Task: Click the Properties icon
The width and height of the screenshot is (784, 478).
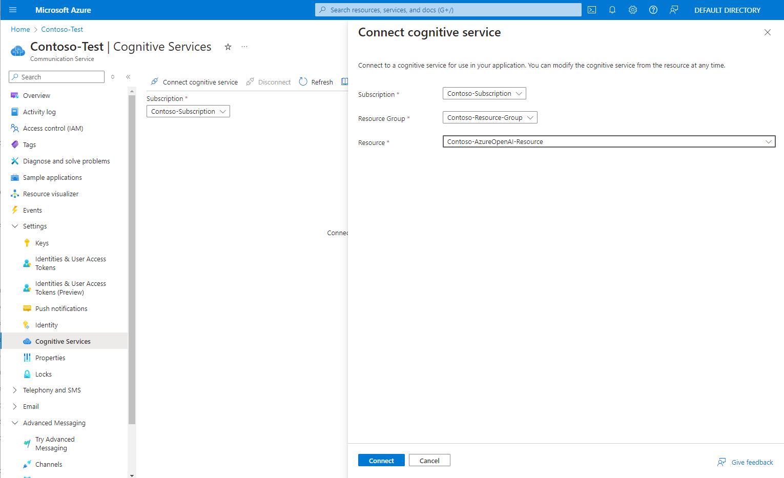Action: coord(27,358)
